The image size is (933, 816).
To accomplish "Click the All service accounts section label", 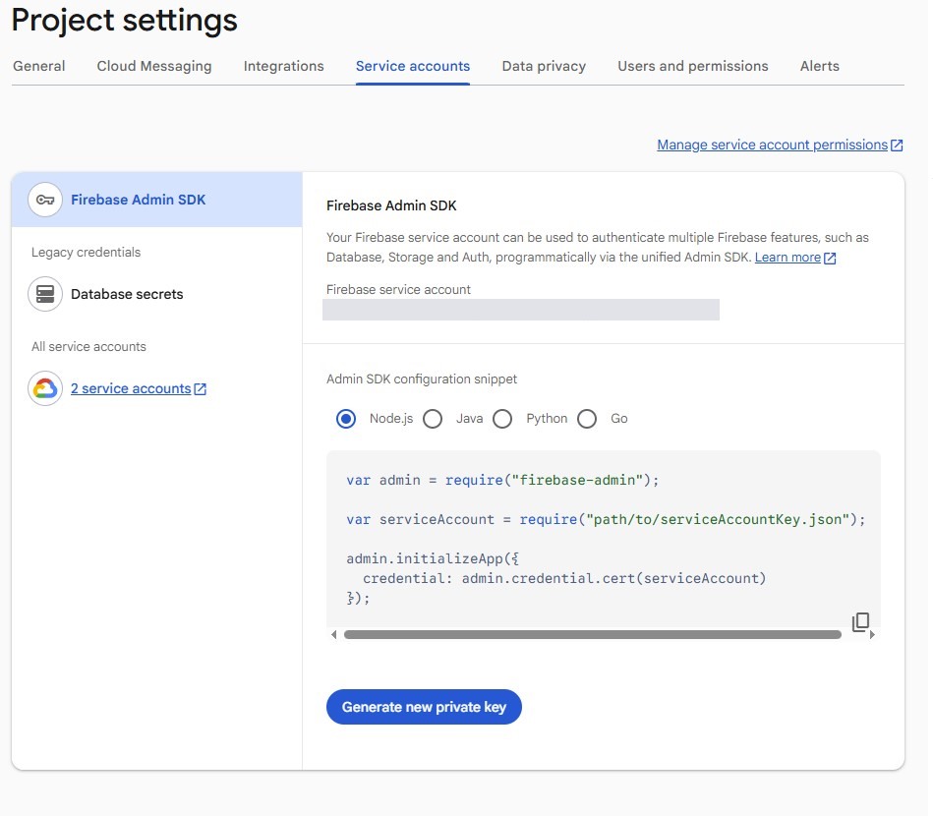I will pos(88,346).
